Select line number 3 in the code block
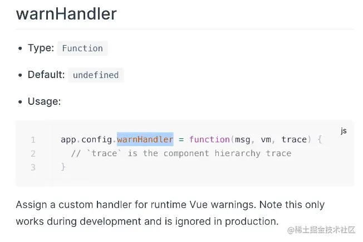 click(x=33, y=167)
